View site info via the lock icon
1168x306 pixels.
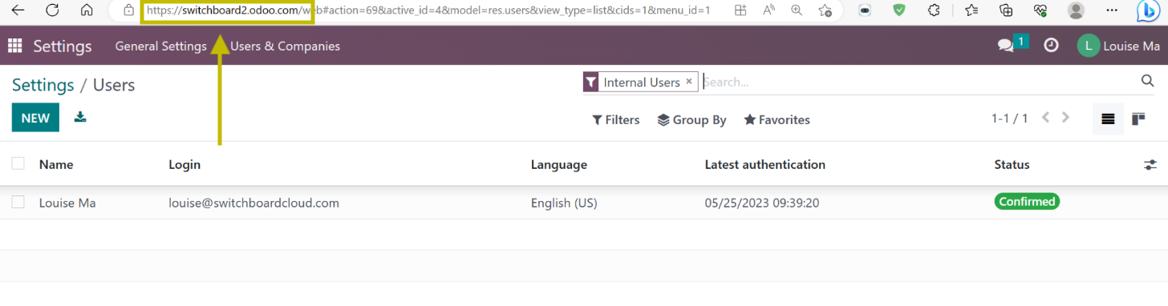[x=128, y=11]
